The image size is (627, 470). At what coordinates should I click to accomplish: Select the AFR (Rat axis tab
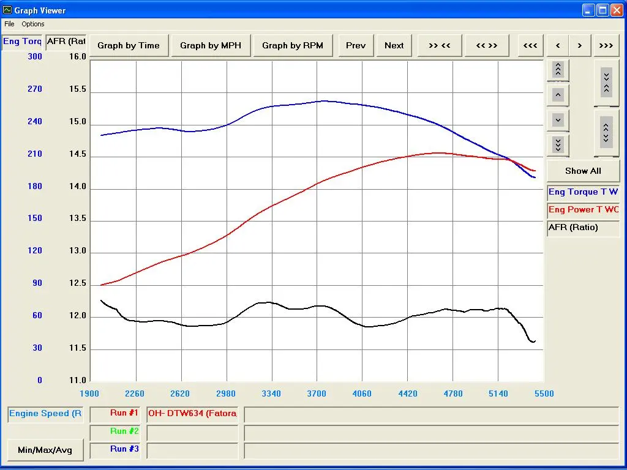tap(66, 42)
